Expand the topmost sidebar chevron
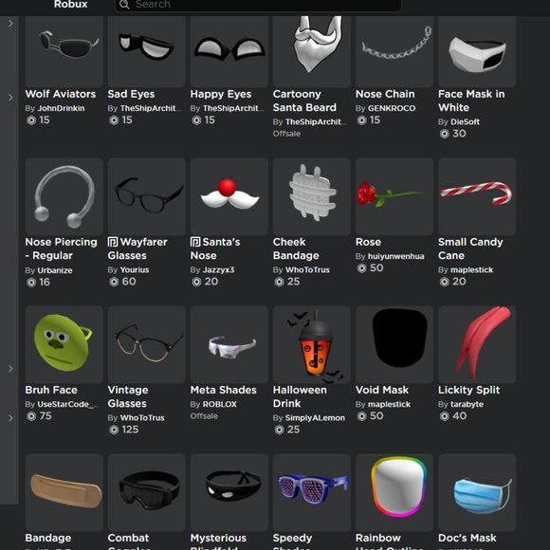The height and width of the screenshot is (550, 550). coord(10,24)
